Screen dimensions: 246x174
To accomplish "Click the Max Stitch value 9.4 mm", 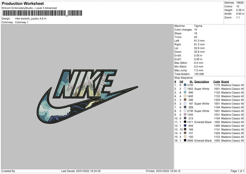I will tap(198, 63).
